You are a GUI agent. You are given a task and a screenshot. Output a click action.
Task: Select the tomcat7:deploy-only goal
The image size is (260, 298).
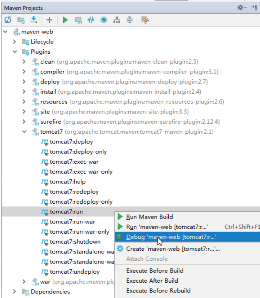coord(78,152)
